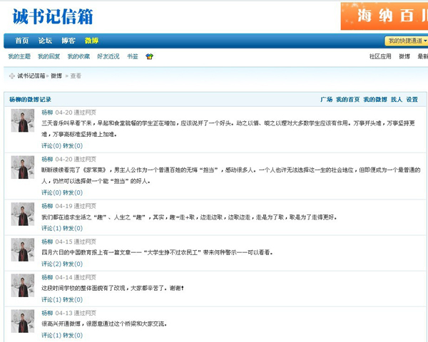This screenshot has width=428, height=342.
Task: Click 评论(2) on the 04-15 post
Action: tap(51, 264)
